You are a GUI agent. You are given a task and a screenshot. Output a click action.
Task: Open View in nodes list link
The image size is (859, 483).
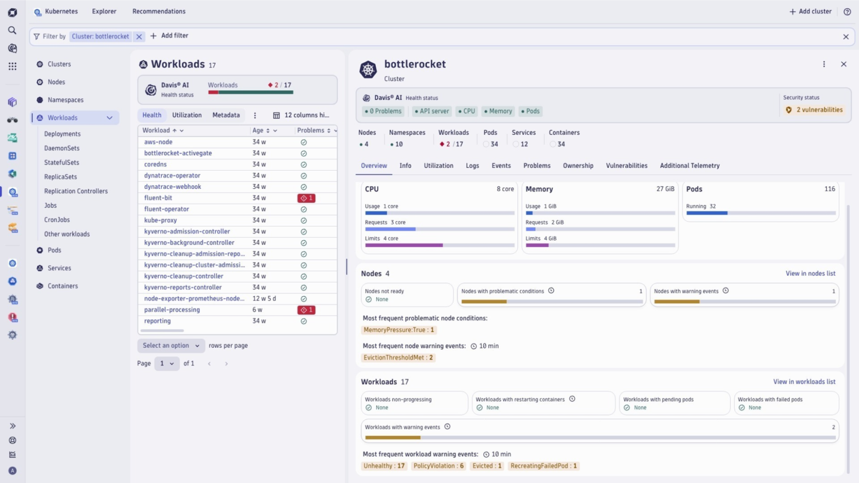[810, 274]
